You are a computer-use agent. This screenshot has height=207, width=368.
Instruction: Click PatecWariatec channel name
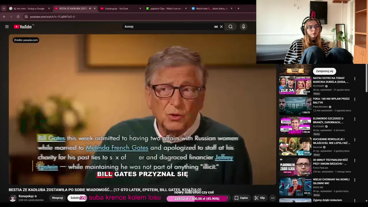coord(321,107)
